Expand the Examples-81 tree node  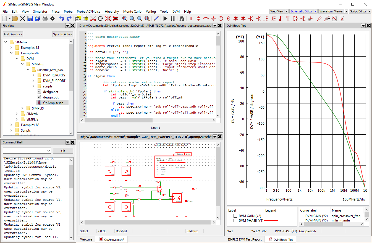pyautogui.click(x=11, y=47)
